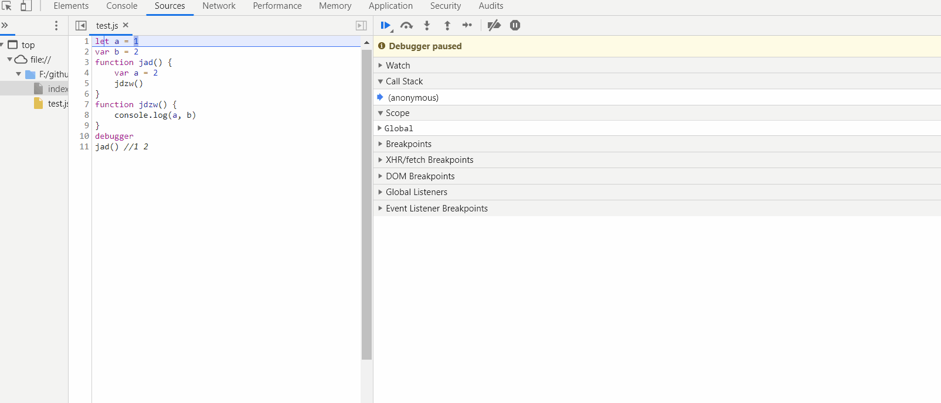The height and width of the screenshot is (403, 941).
Task: Deactivate breakpoints toggle icon
Action: [x=494, y=25]
